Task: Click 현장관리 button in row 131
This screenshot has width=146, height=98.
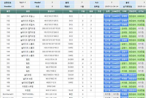Action: pyautogui.click(x=133, y=16)
